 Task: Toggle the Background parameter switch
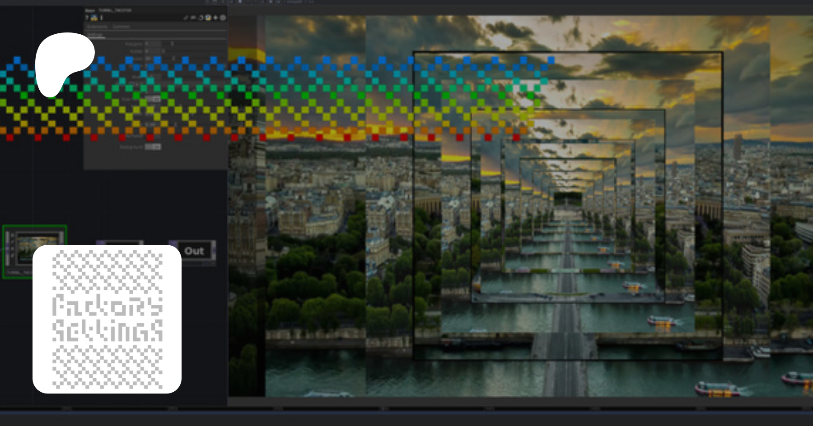(x=153, y=147)
